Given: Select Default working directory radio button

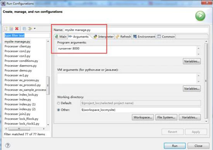Looking at the screenshot, I should coord(58,103).
